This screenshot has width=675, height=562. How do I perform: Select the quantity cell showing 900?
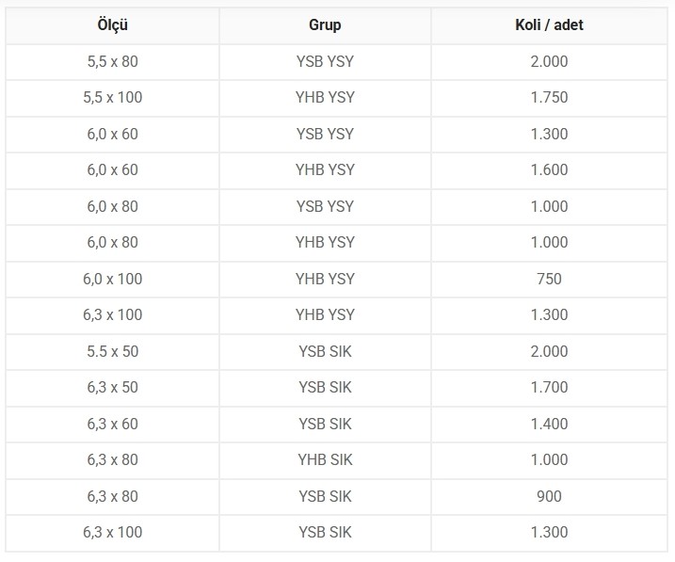point(549,496)
